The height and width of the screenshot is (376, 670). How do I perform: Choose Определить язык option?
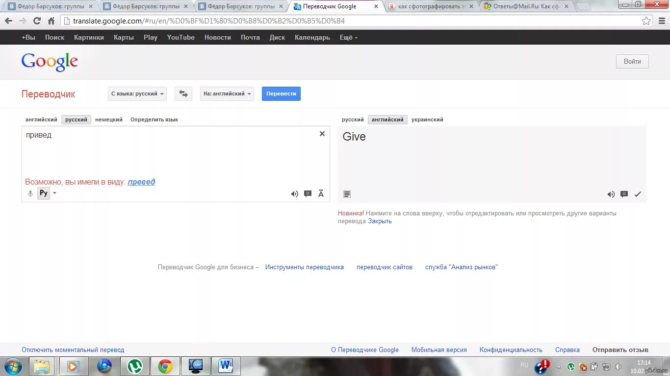coord(154,119)
